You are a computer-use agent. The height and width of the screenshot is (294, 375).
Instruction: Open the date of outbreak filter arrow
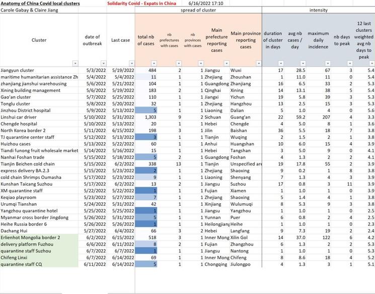tap(104, 64)
